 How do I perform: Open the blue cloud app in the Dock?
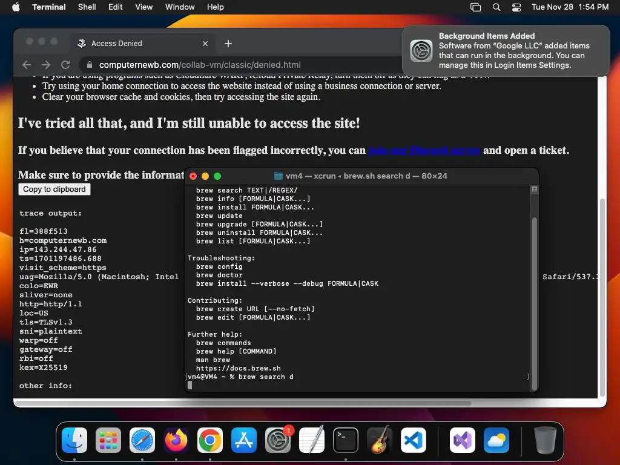[496, 440]
